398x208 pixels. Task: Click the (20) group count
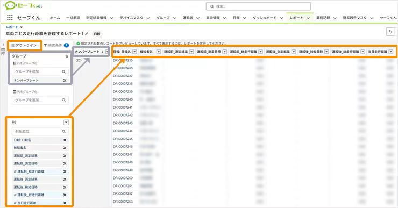[x=79, y=60]
